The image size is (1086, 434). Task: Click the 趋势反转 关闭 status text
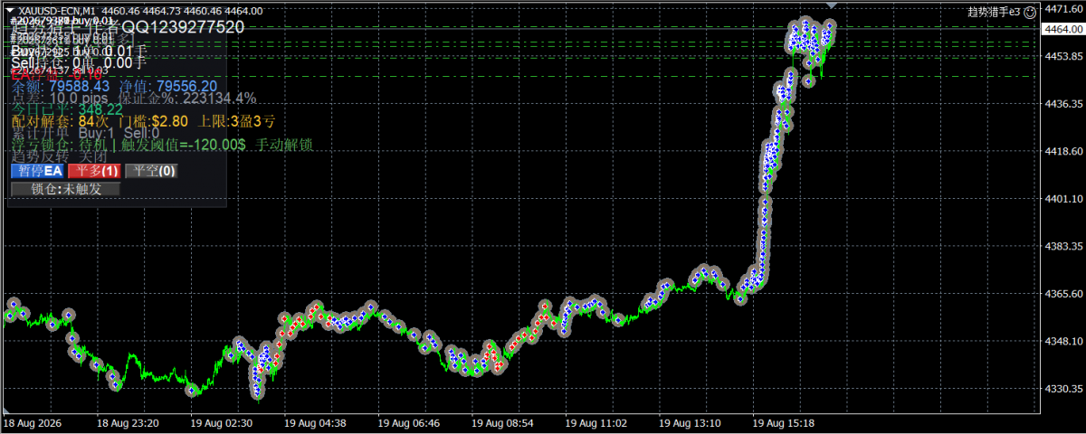pos(59,156)
